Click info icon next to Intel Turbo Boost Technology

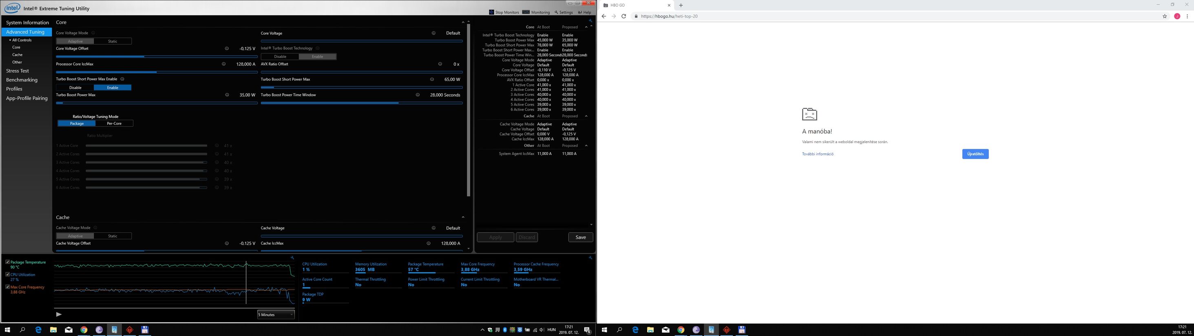click(x=318, y=48)
